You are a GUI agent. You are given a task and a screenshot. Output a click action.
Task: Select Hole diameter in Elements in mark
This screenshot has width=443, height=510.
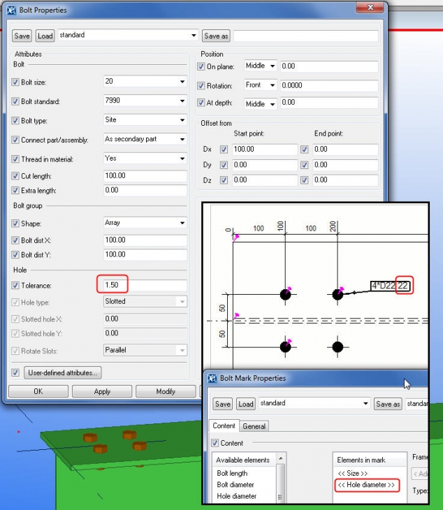367,486
